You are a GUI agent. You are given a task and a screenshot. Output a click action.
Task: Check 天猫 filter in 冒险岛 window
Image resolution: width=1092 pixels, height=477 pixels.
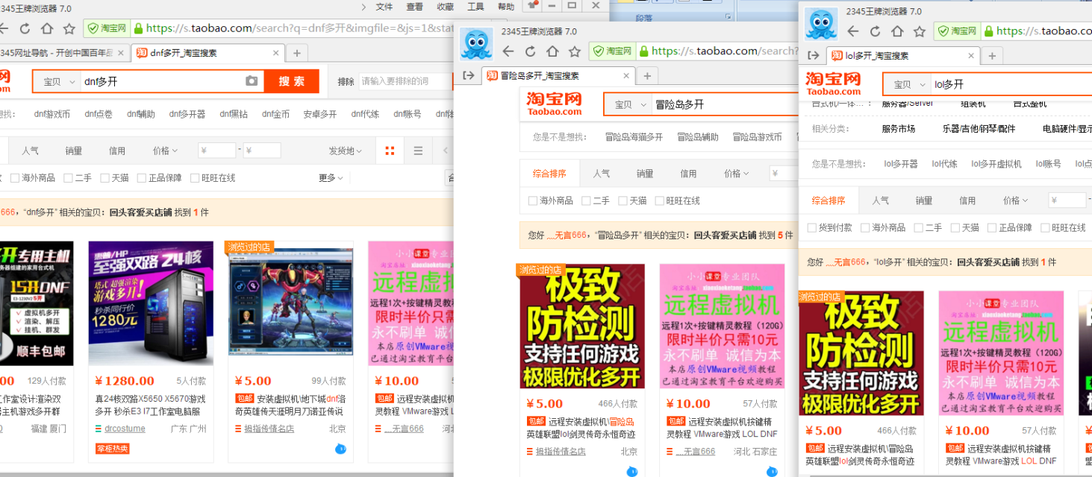(621, 200)
